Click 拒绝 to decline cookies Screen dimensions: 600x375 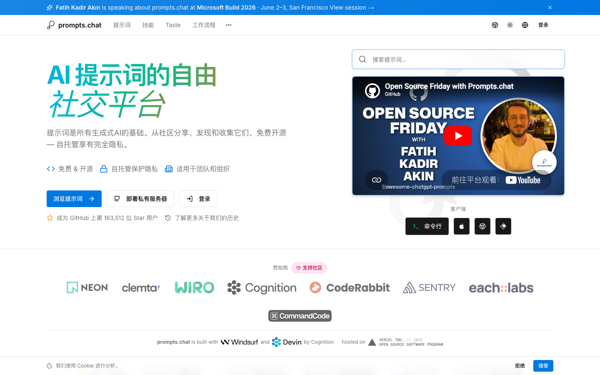(520, 366)
